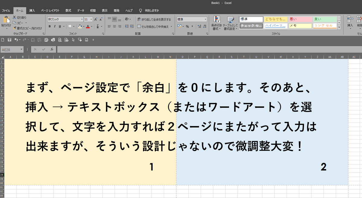Image resolution: width=362 pixels, height=198 pixels.
Task: Apply comma style
Action: coord(192,26)
